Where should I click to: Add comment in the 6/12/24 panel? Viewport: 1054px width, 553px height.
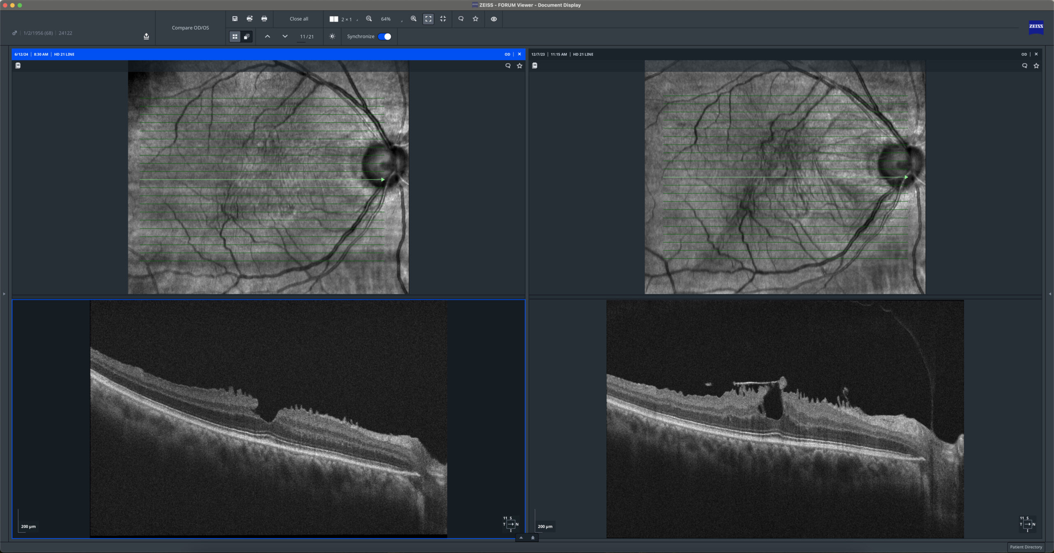508,65
